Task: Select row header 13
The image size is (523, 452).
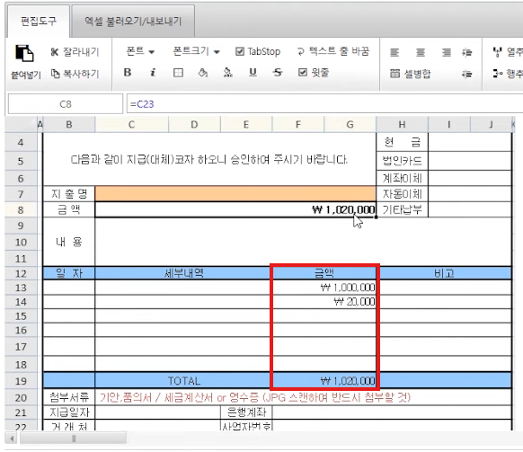Action: pyautogui.click(x=21, y=288)
